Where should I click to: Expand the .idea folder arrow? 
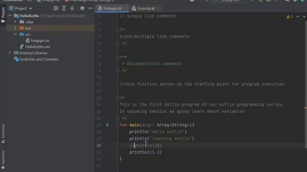[x=15, y=22]
